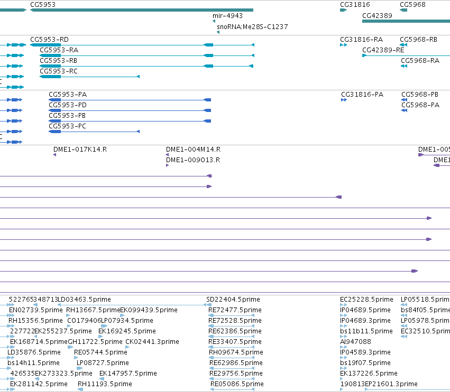
Task: Select EST EC25228.5prime
Action: 366,300
